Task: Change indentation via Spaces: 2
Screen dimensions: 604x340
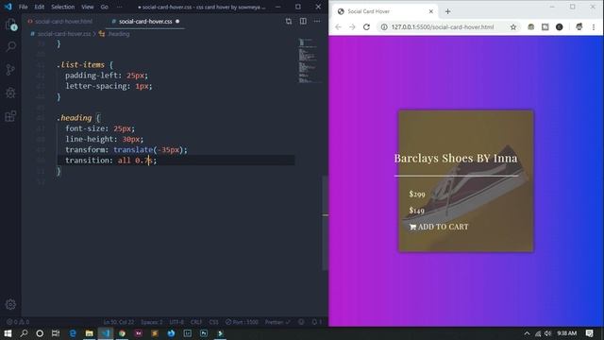Action: tap(152, 322)
